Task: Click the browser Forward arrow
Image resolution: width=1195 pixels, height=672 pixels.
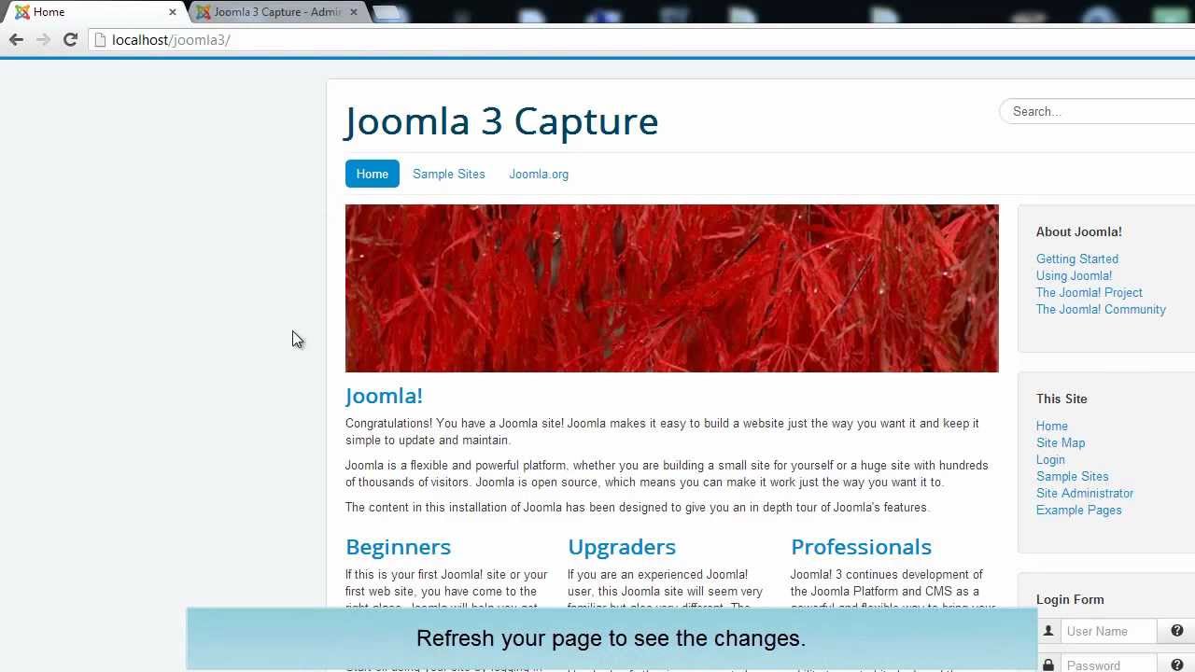Action: coord(43,39)
